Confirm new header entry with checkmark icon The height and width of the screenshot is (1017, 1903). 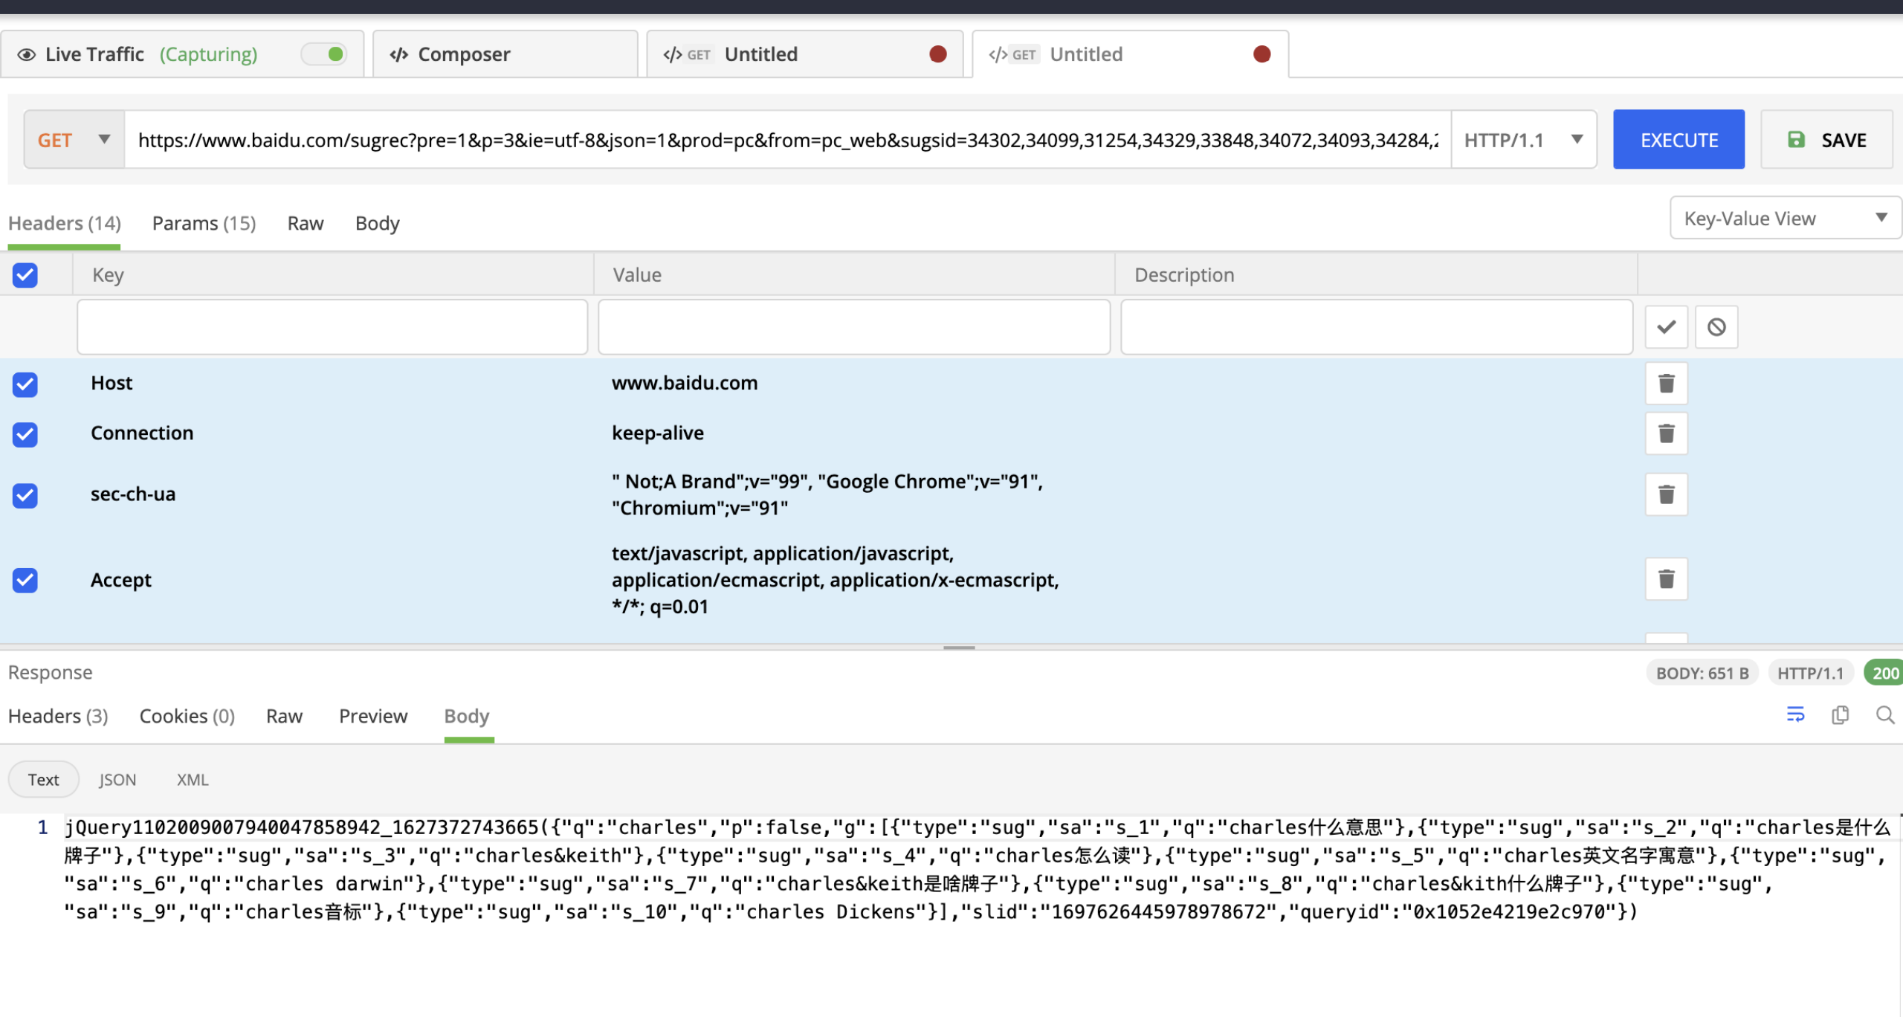point(1665,326)
